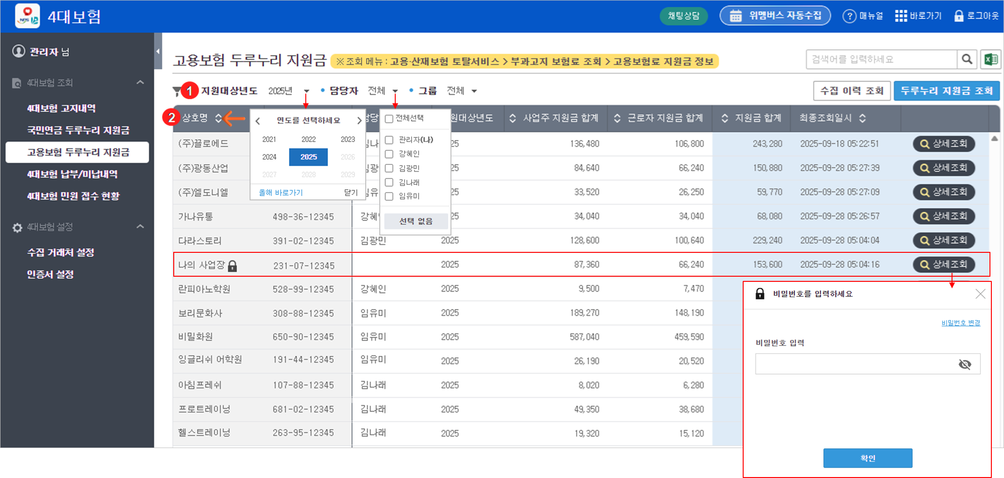Open 4대보험 고지내역 menu
Image resolution: width=1004 pixels, height=478 pixels.
61,109
